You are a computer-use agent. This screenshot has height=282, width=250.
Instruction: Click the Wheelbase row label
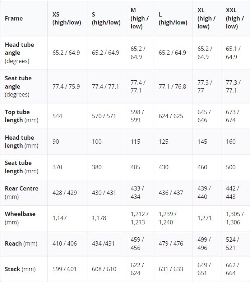tap(20, 218)
